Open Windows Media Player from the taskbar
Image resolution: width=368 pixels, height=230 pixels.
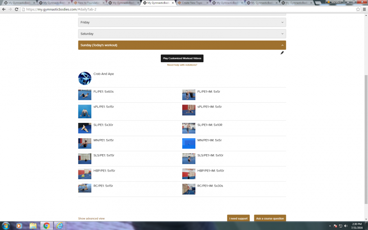(x=19, y=226)
